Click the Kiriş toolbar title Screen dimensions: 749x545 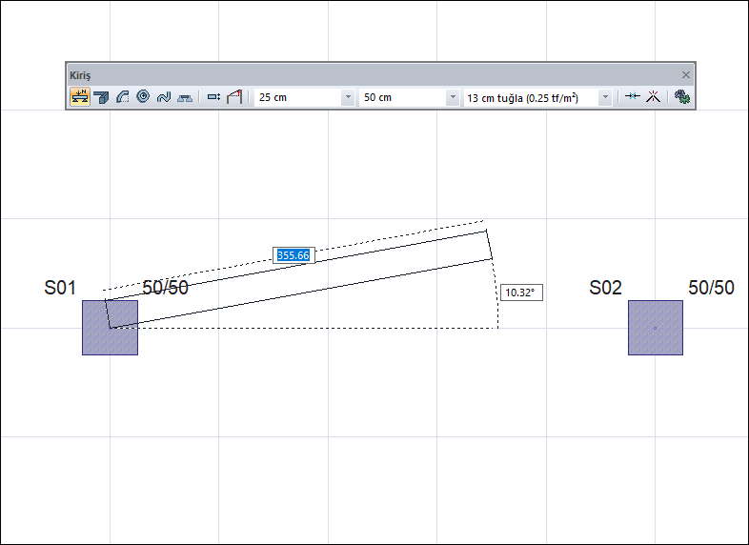[80, 75]
